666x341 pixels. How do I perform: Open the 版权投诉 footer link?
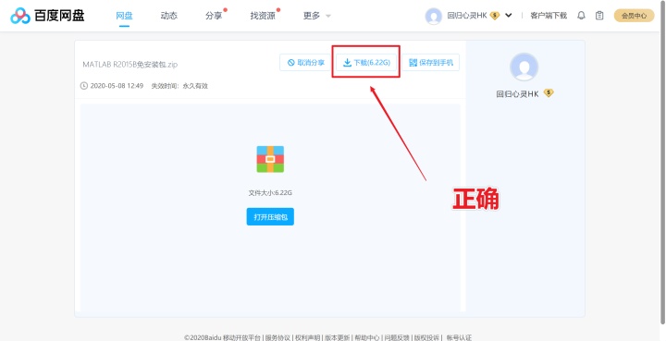tap(426, 337)
